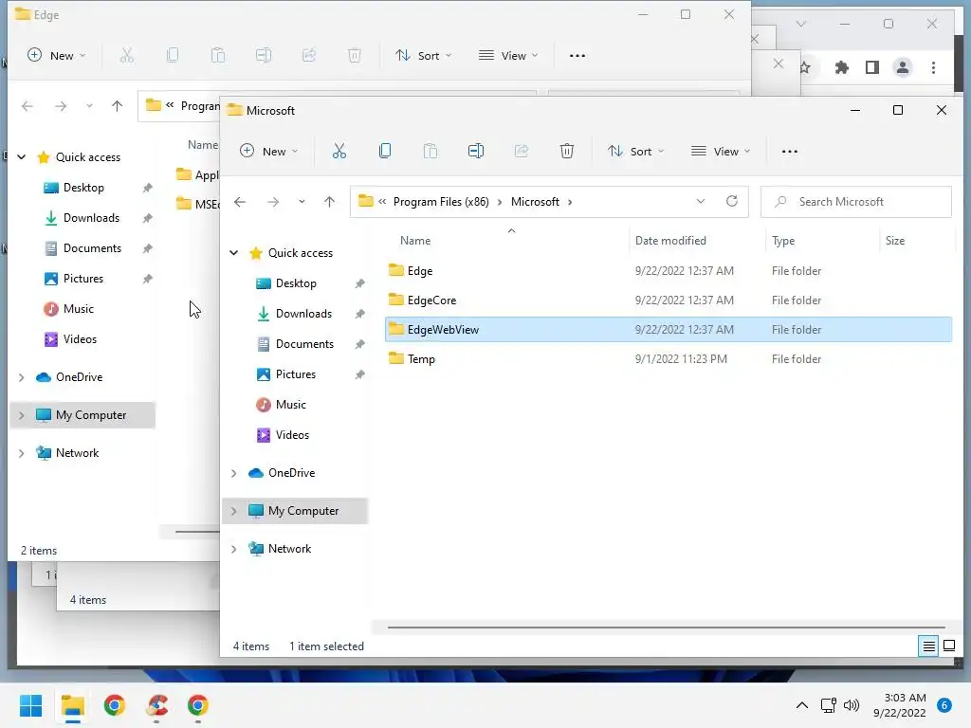Select Videos in Microsoft window sidebar
This screenshot has height=728, width=971.
tap(292, 435)
